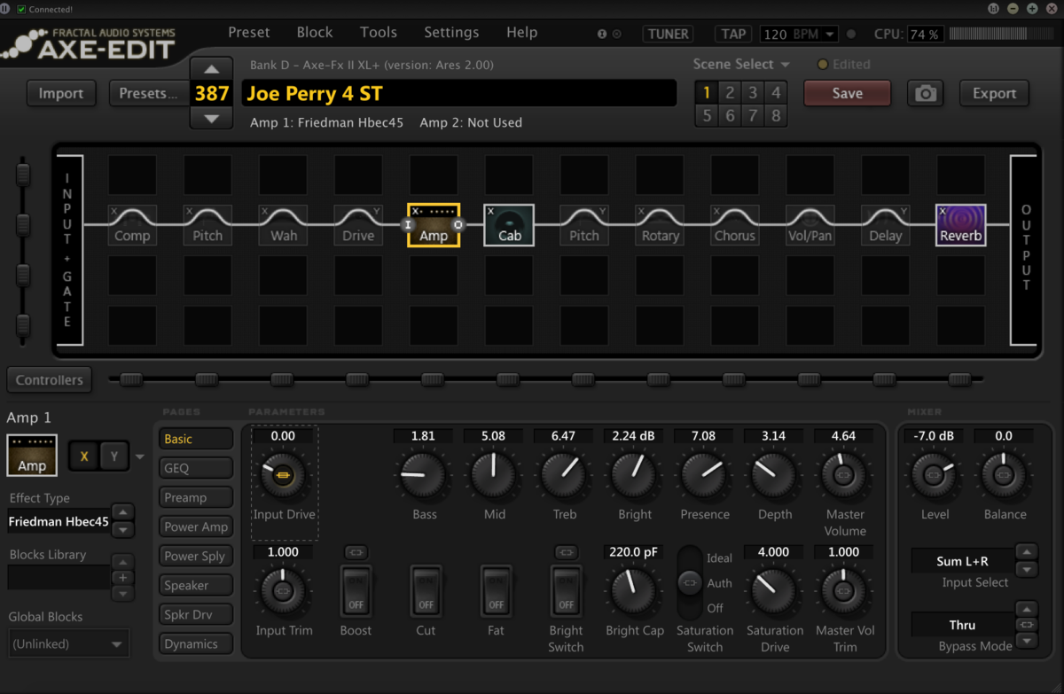This screenshot has height=694, width=1064.
Task: Select the Wah block in the grid
Action: point(284,225)
